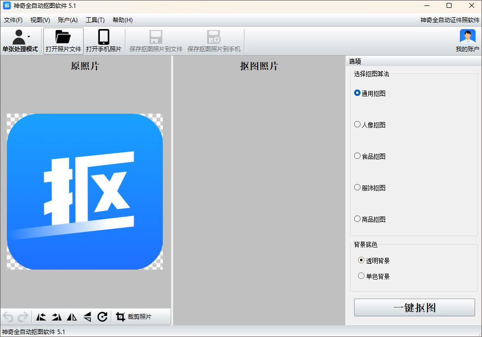Open 工具(T) menu

click(95, 20)
